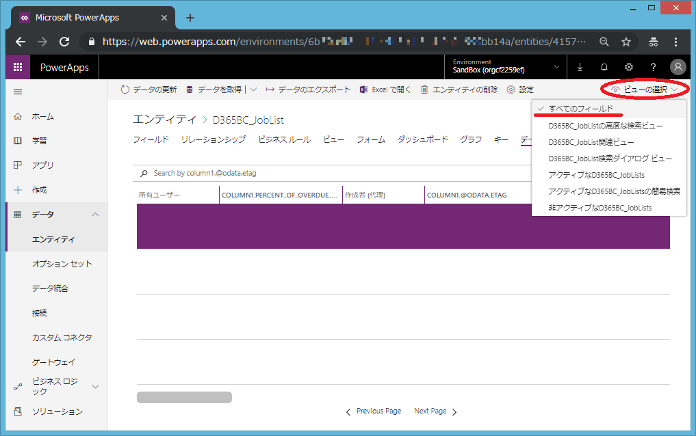Open the Chrome three-dot menu

point(675,42)
